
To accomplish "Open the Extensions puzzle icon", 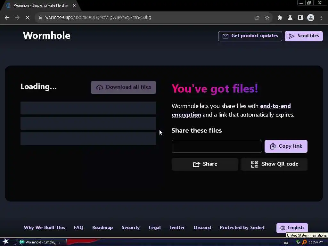I will point(280,18).
